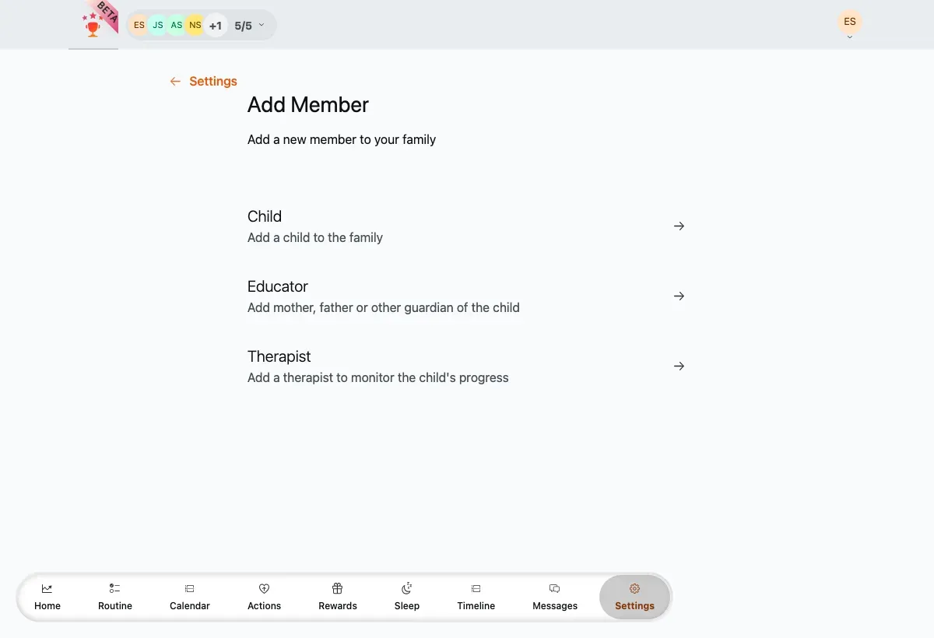Choose Educator to add a guardian
The height and width of the screenshot is (638, 934).
point(466,296)
